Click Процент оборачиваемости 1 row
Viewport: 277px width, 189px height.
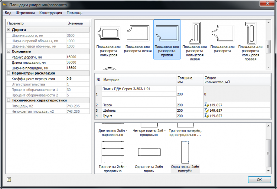(48, 90)
